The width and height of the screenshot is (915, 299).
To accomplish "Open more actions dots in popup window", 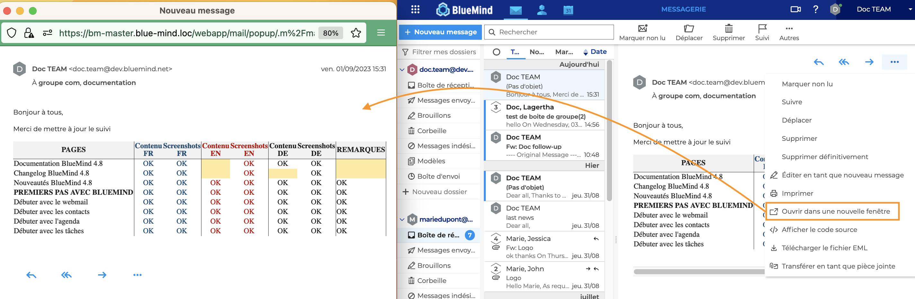I will [x=137, y=275].
